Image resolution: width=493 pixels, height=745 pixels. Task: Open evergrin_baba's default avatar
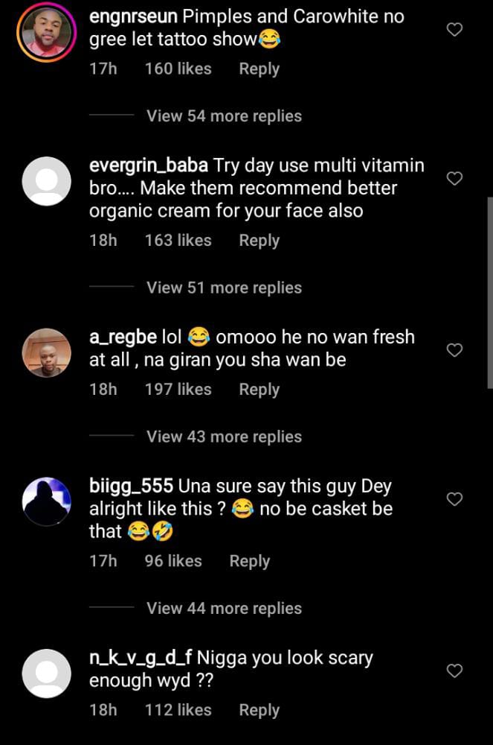(x=47, y=181)
